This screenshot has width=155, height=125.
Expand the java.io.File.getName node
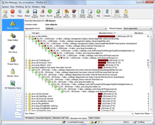pos(26,103)
